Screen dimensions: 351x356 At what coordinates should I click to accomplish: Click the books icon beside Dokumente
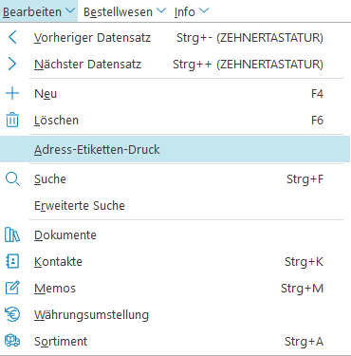12,234
